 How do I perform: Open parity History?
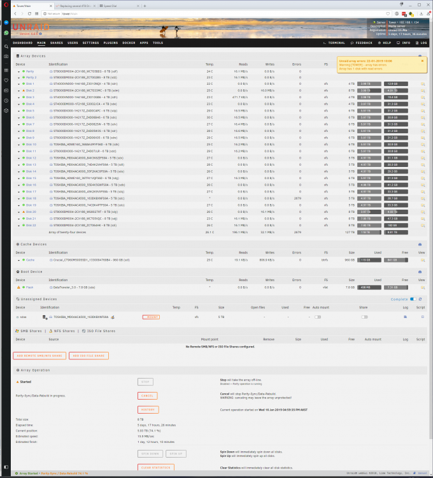(x=148, y=410)
